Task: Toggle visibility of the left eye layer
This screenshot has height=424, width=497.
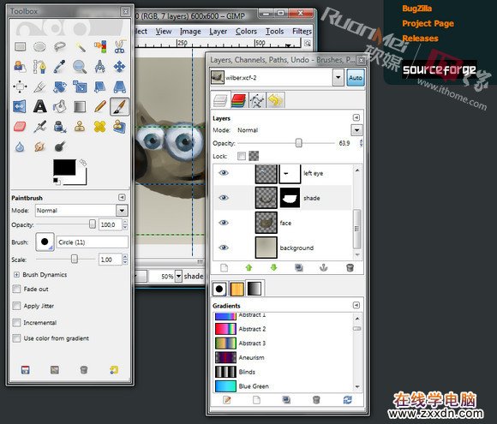Action: tap(224, 173)
